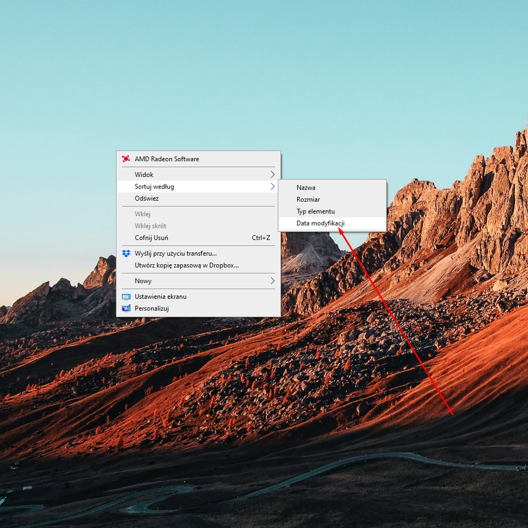
Task: Select Utwórz kopię zapasową w Dropbox
Action: (187, 265)
